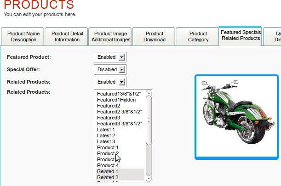The width and height of the screenshot is (281, 186).
Task: Click the green motorcycle product thumbnail
Action: click(x=236, y=117)
